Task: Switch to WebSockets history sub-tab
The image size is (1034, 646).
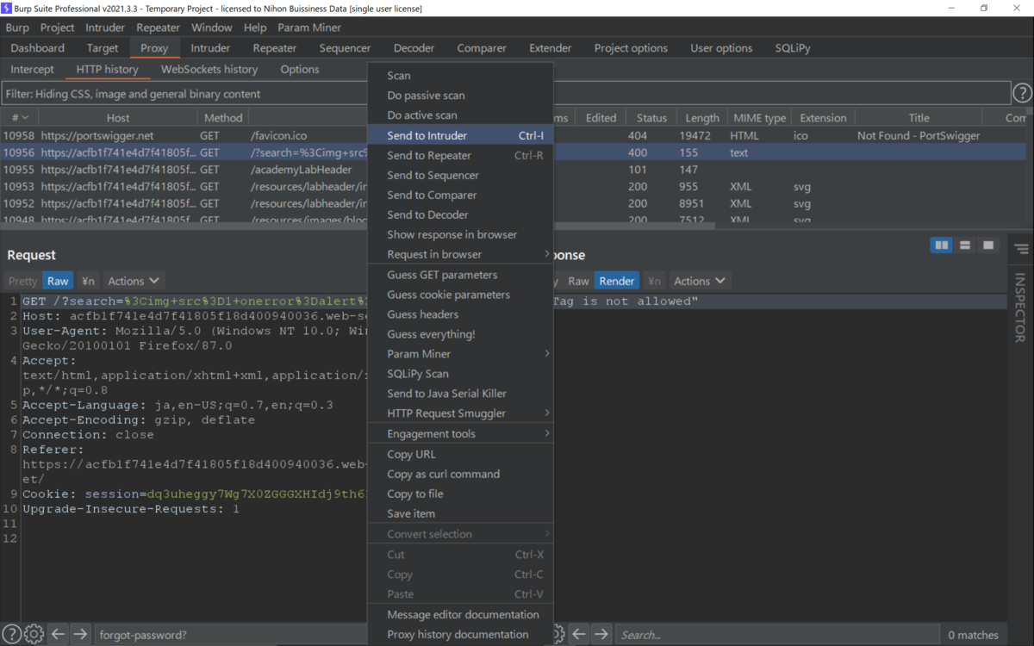Action: tap(209, 69)
